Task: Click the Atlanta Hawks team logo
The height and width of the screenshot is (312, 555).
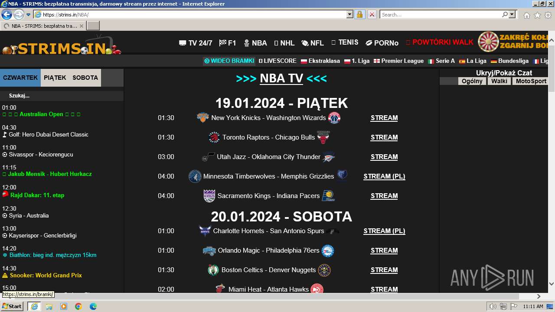Action: coord(317,289)
